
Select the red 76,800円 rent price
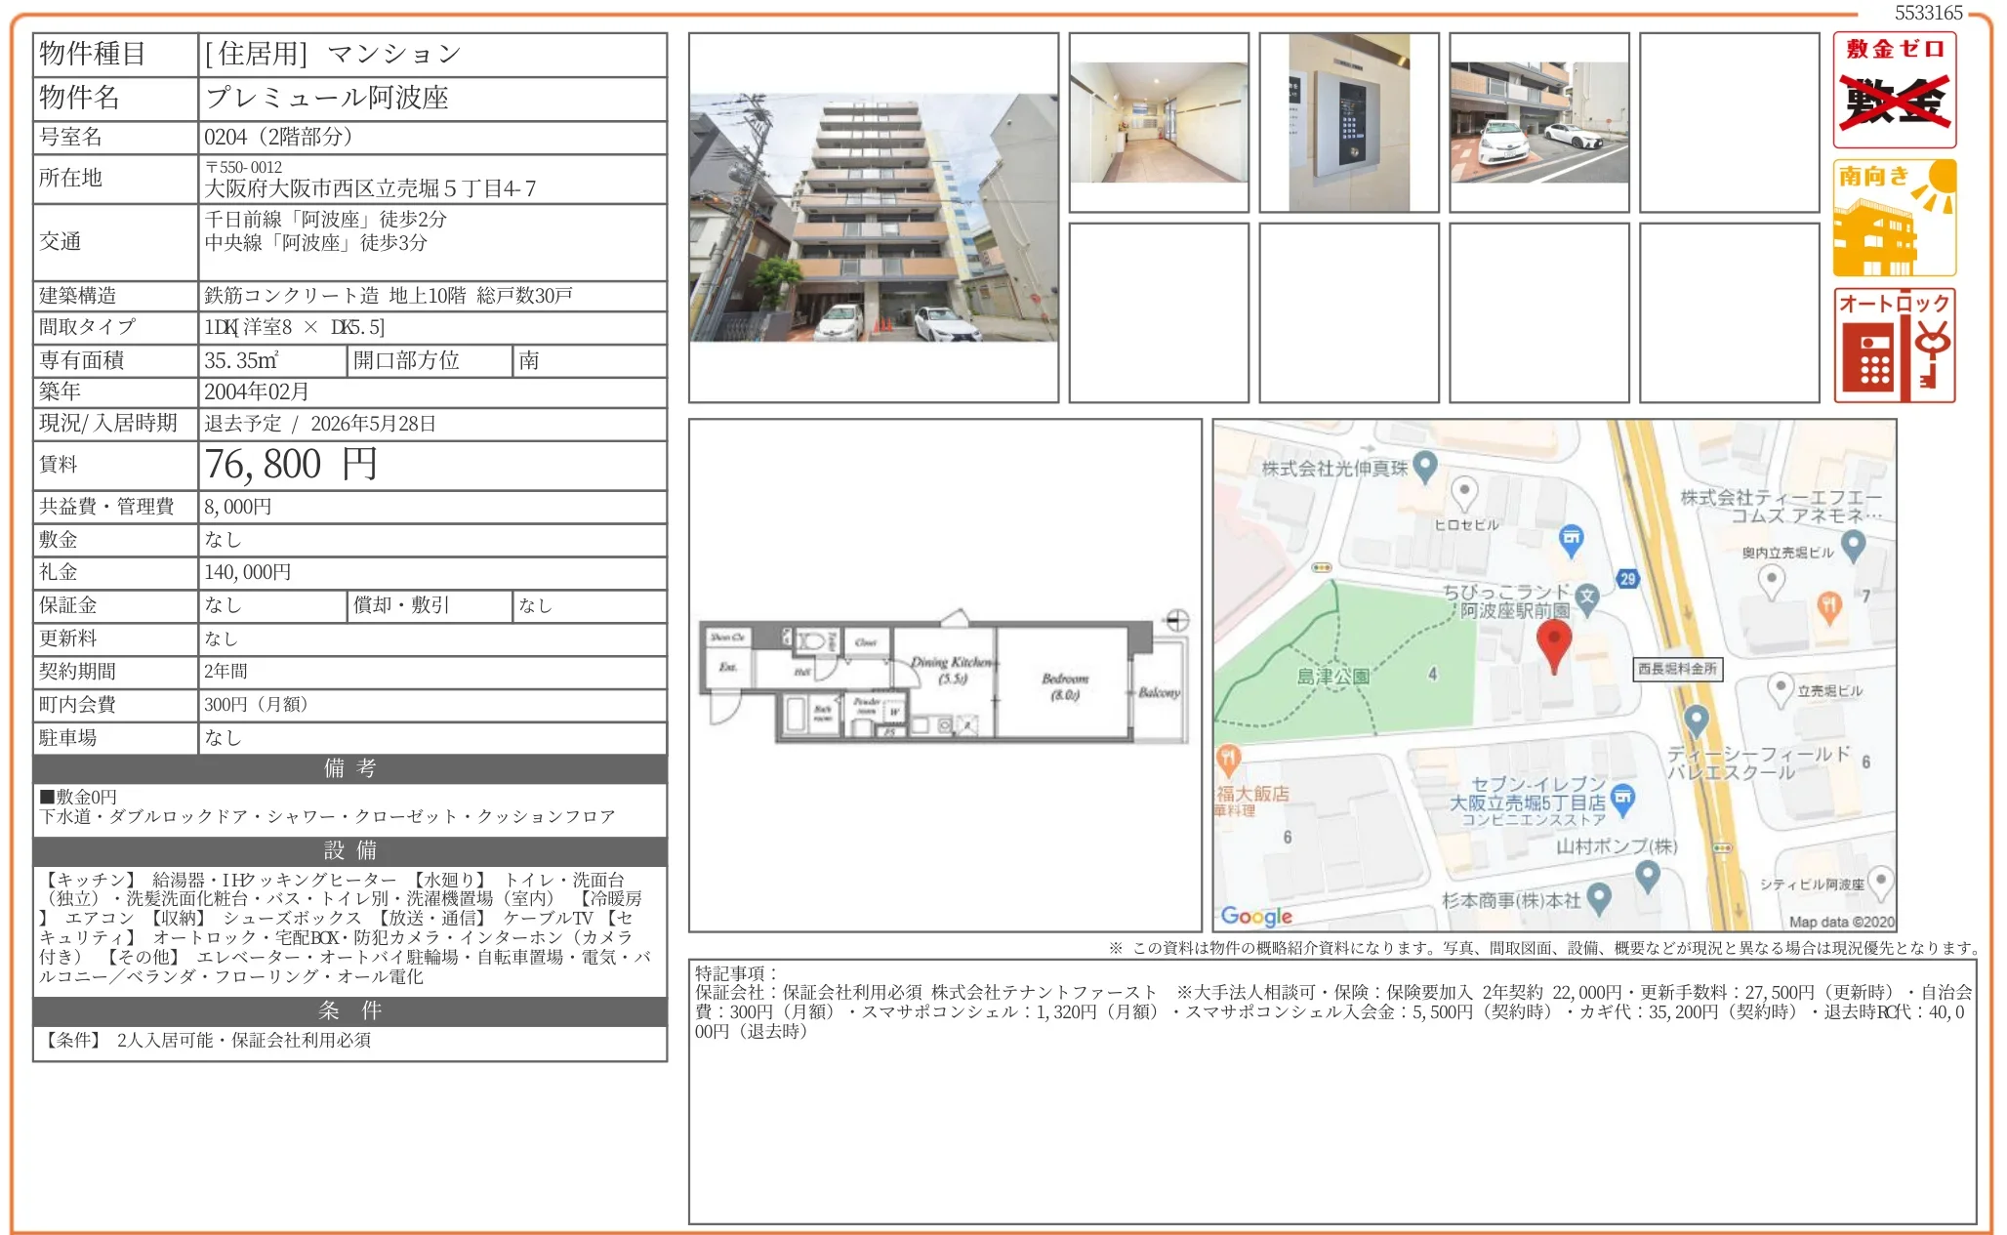point(290,465)
